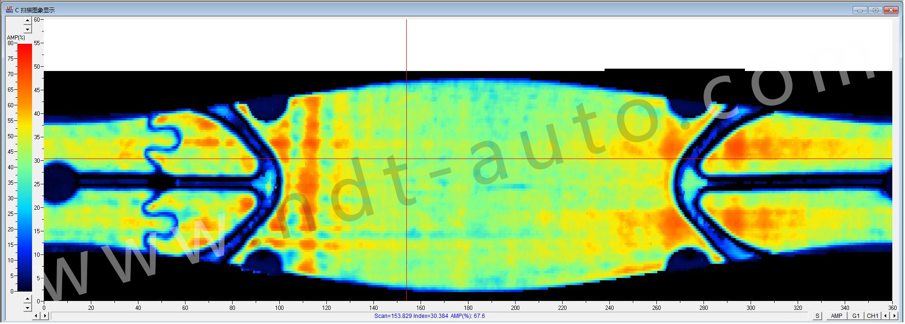Choose the G1 gate button
905x324 pixels.
pyautogui.click(x=856, y=316)
